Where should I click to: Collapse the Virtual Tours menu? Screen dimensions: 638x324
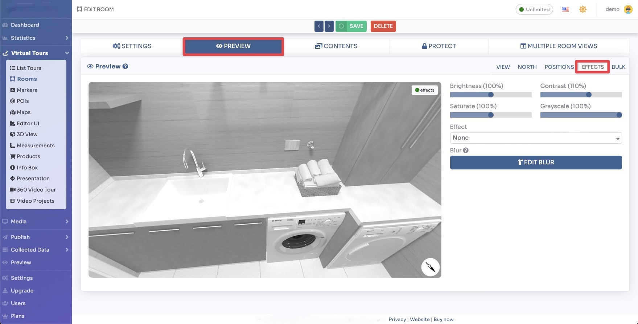pyautogui.click(x=35, y=53)
